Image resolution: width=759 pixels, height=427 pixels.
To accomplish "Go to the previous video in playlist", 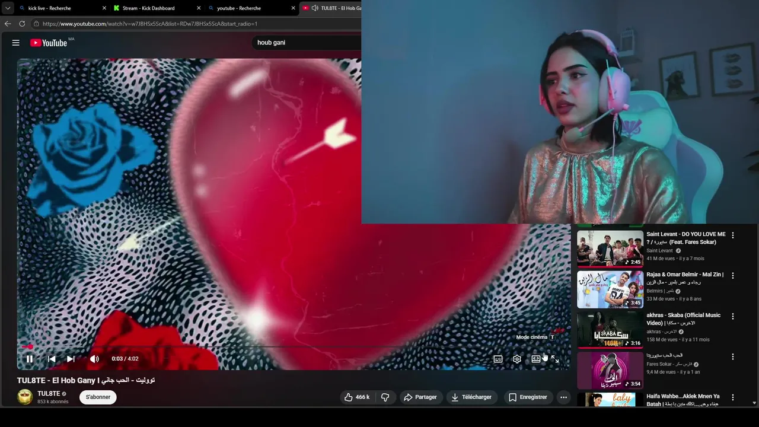I will [x=52, y=359].
